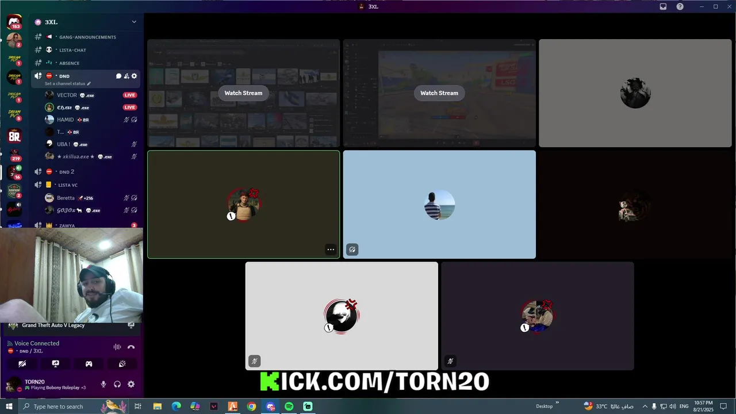Open more options on highlighted video tile
Viewport: 736px width, 414px height.
(x=331, y=250)
